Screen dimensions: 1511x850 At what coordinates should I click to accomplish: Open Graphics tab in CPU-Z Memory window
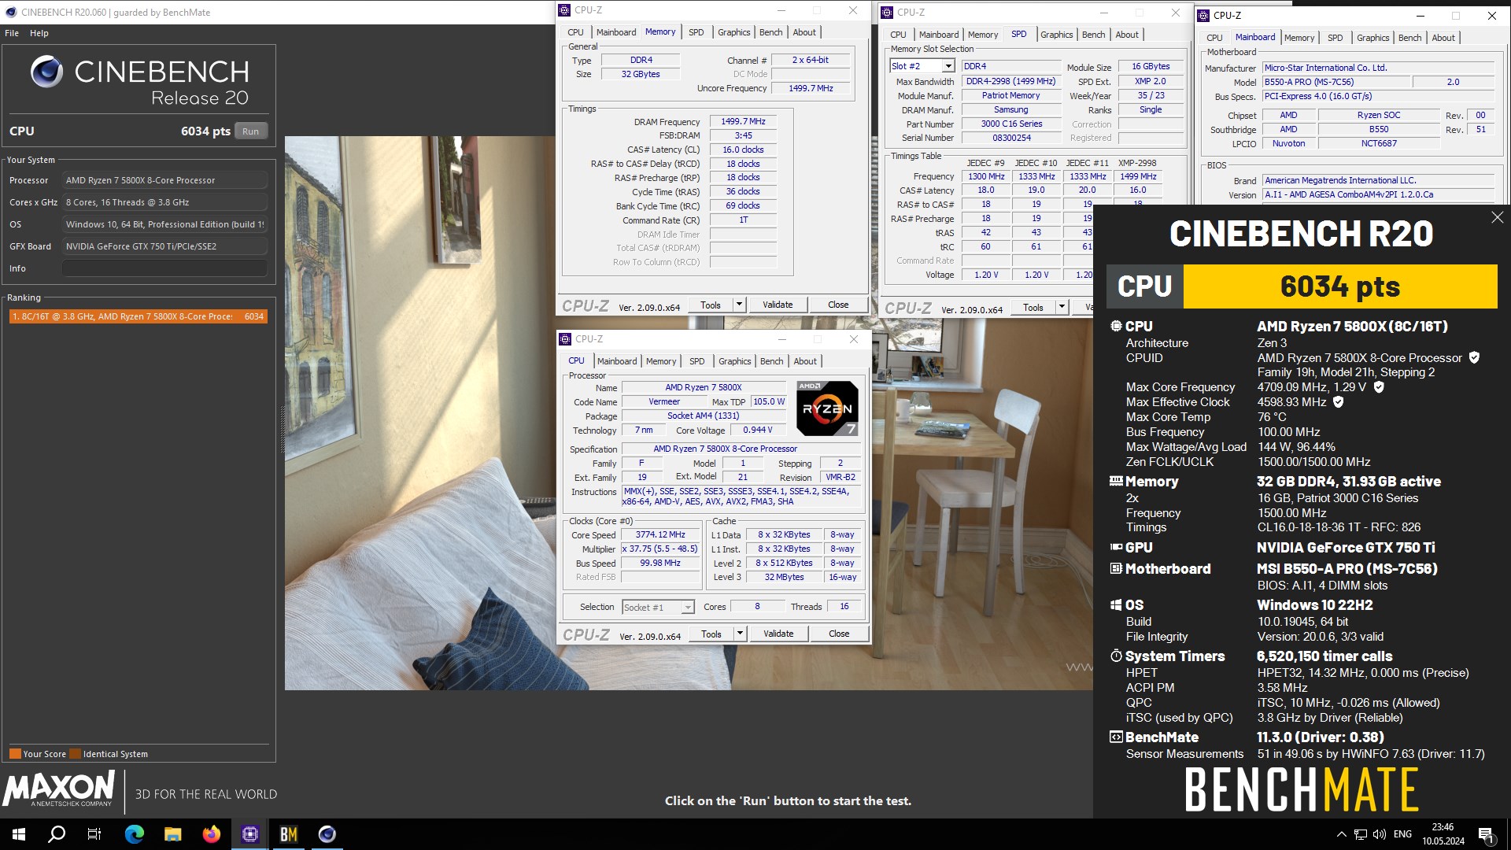pos(733,32)
